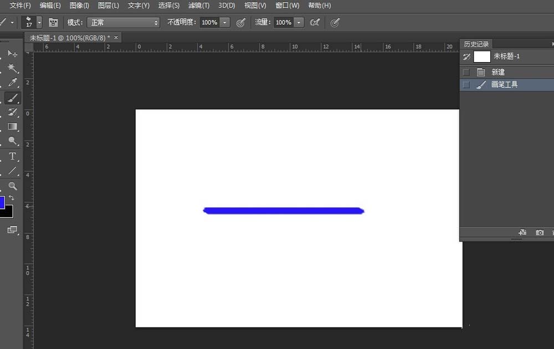Select the Move tool
This screenshot has width=554, height=349.
(12, 53)
